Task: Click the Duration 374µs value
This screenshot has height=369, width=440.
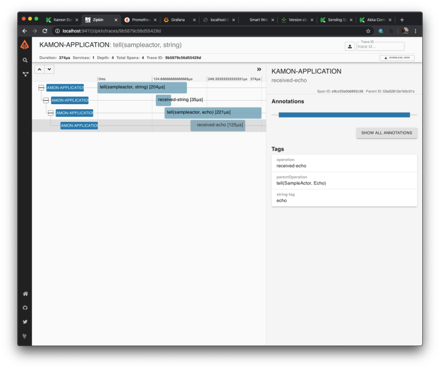Action: pyautogui.click(x=64, y=58)
